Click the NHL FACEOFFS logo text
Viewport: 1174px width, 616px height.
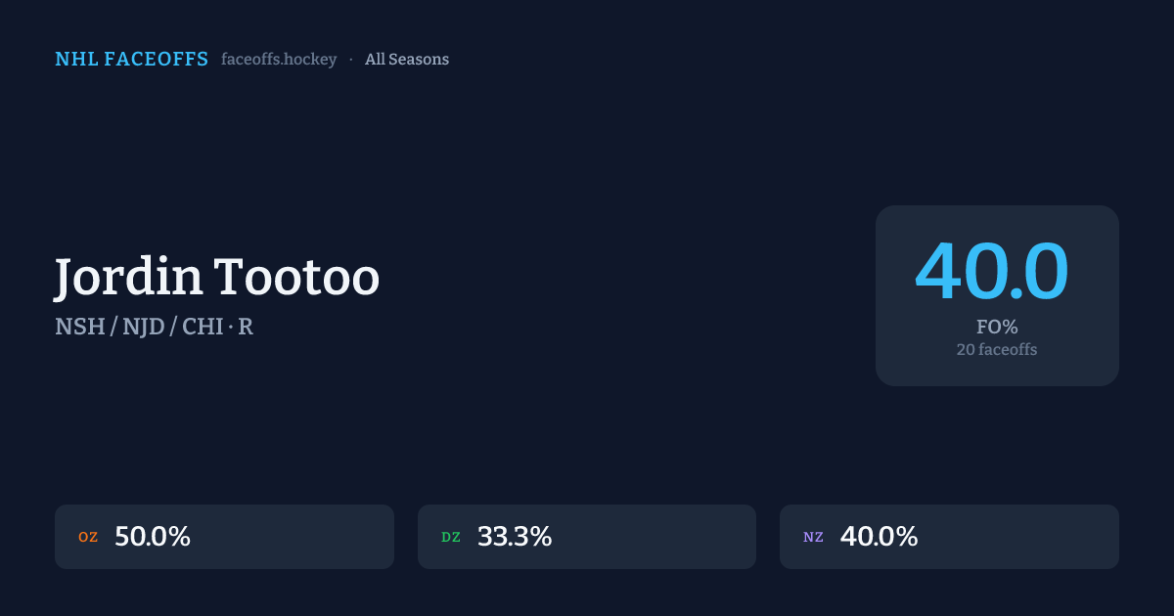pyautogui.click(x=131, y=60)
